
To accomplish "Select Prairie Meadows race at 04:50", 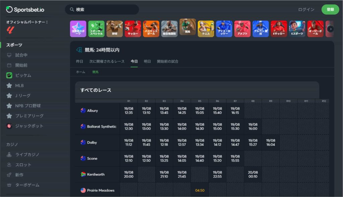I will click(200, 190).
